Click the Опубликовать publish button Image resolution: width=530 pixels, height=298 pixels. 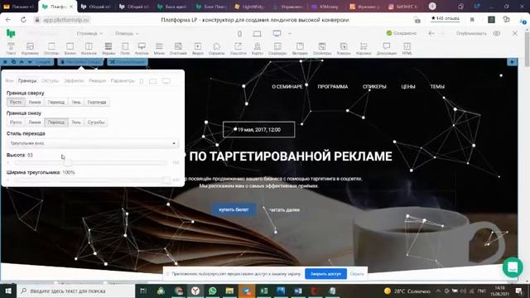pyautogui.click(x=471, y=33)
